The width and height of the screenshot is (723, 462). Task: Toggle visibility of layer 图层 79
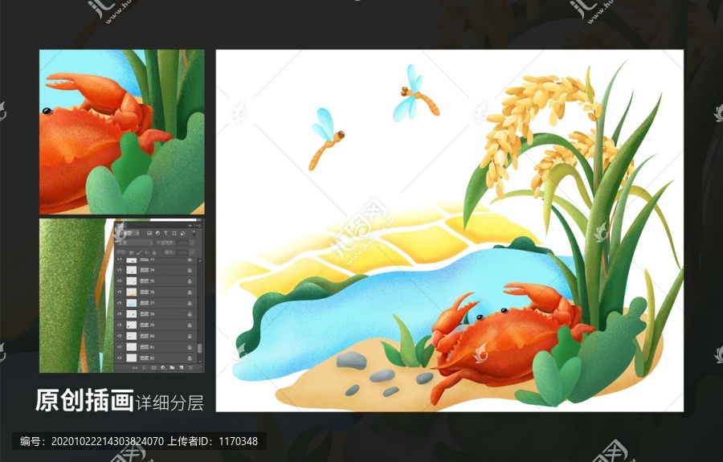coord(120,325)
